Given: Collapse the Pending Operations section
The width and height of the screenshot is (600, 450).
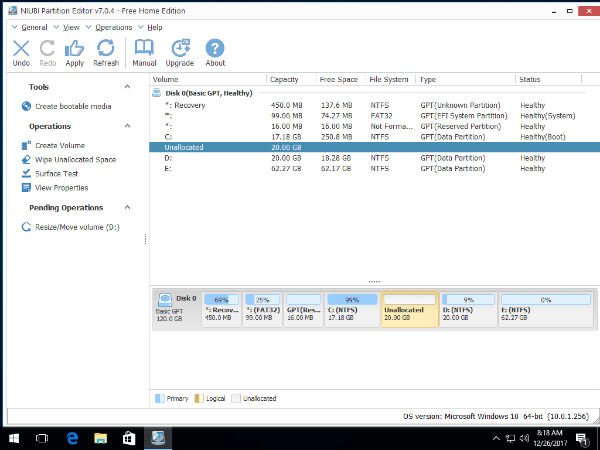Looking at the screenshot, I should click(127, 207).
